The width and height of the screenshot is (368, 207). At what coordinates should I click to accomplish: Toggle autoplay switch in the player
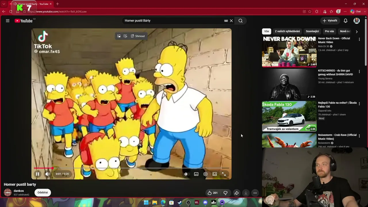tap(186, 174)
